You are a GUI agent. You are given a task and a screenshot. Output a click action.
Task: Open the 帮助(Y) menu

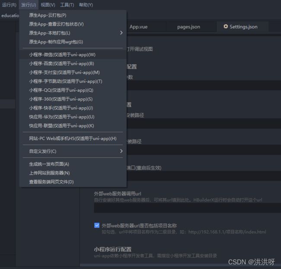click(86, 5)
